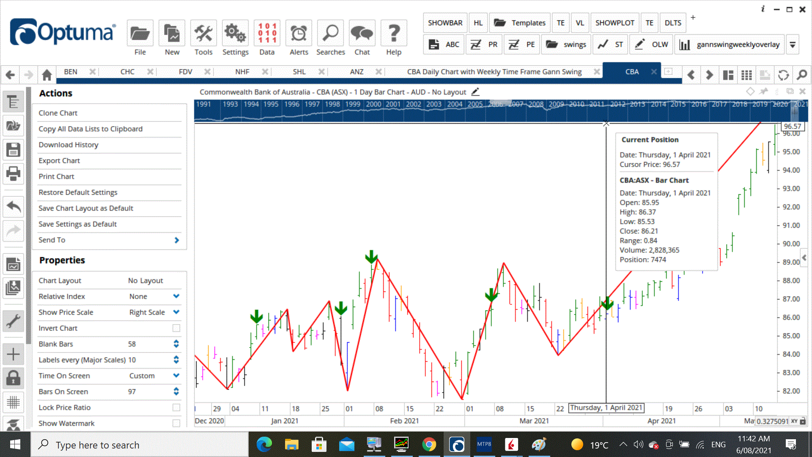Image resolution: width=812 pixels, height=457 pixels.
Task: Open the Relative Index dropdown
Action: 176,296
